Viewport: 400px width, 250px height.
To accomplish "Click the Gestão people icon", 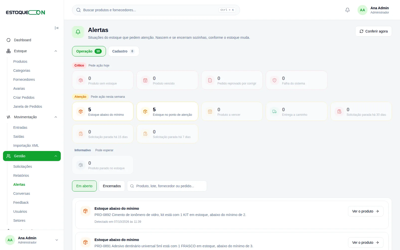I will (x=8, y=156).
